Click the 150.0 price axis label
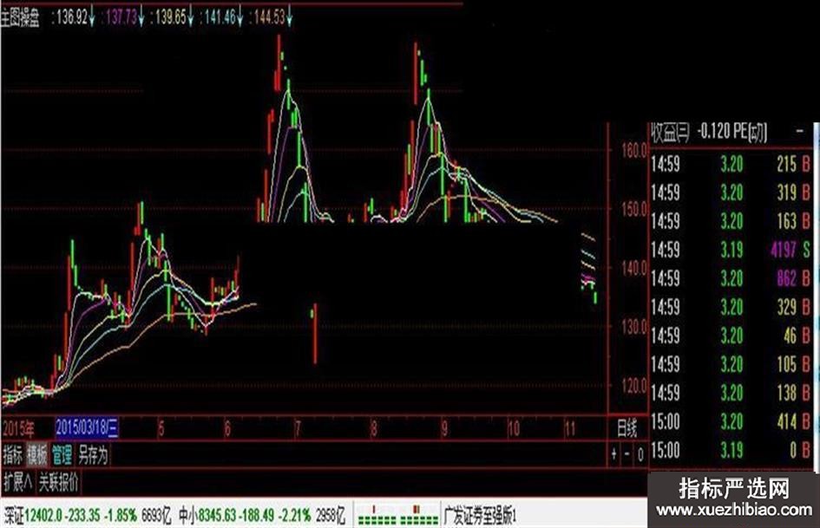 [x=633, y=209]
